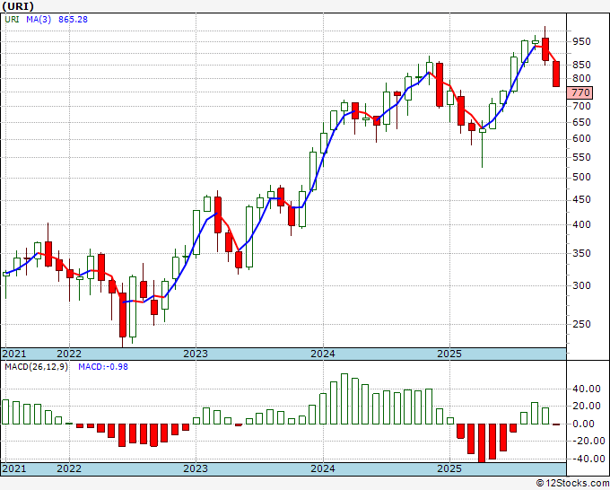Click the lowest red MACD histogram bar in 2025
This screenshot has width=610, height=490.
(482, 443)
